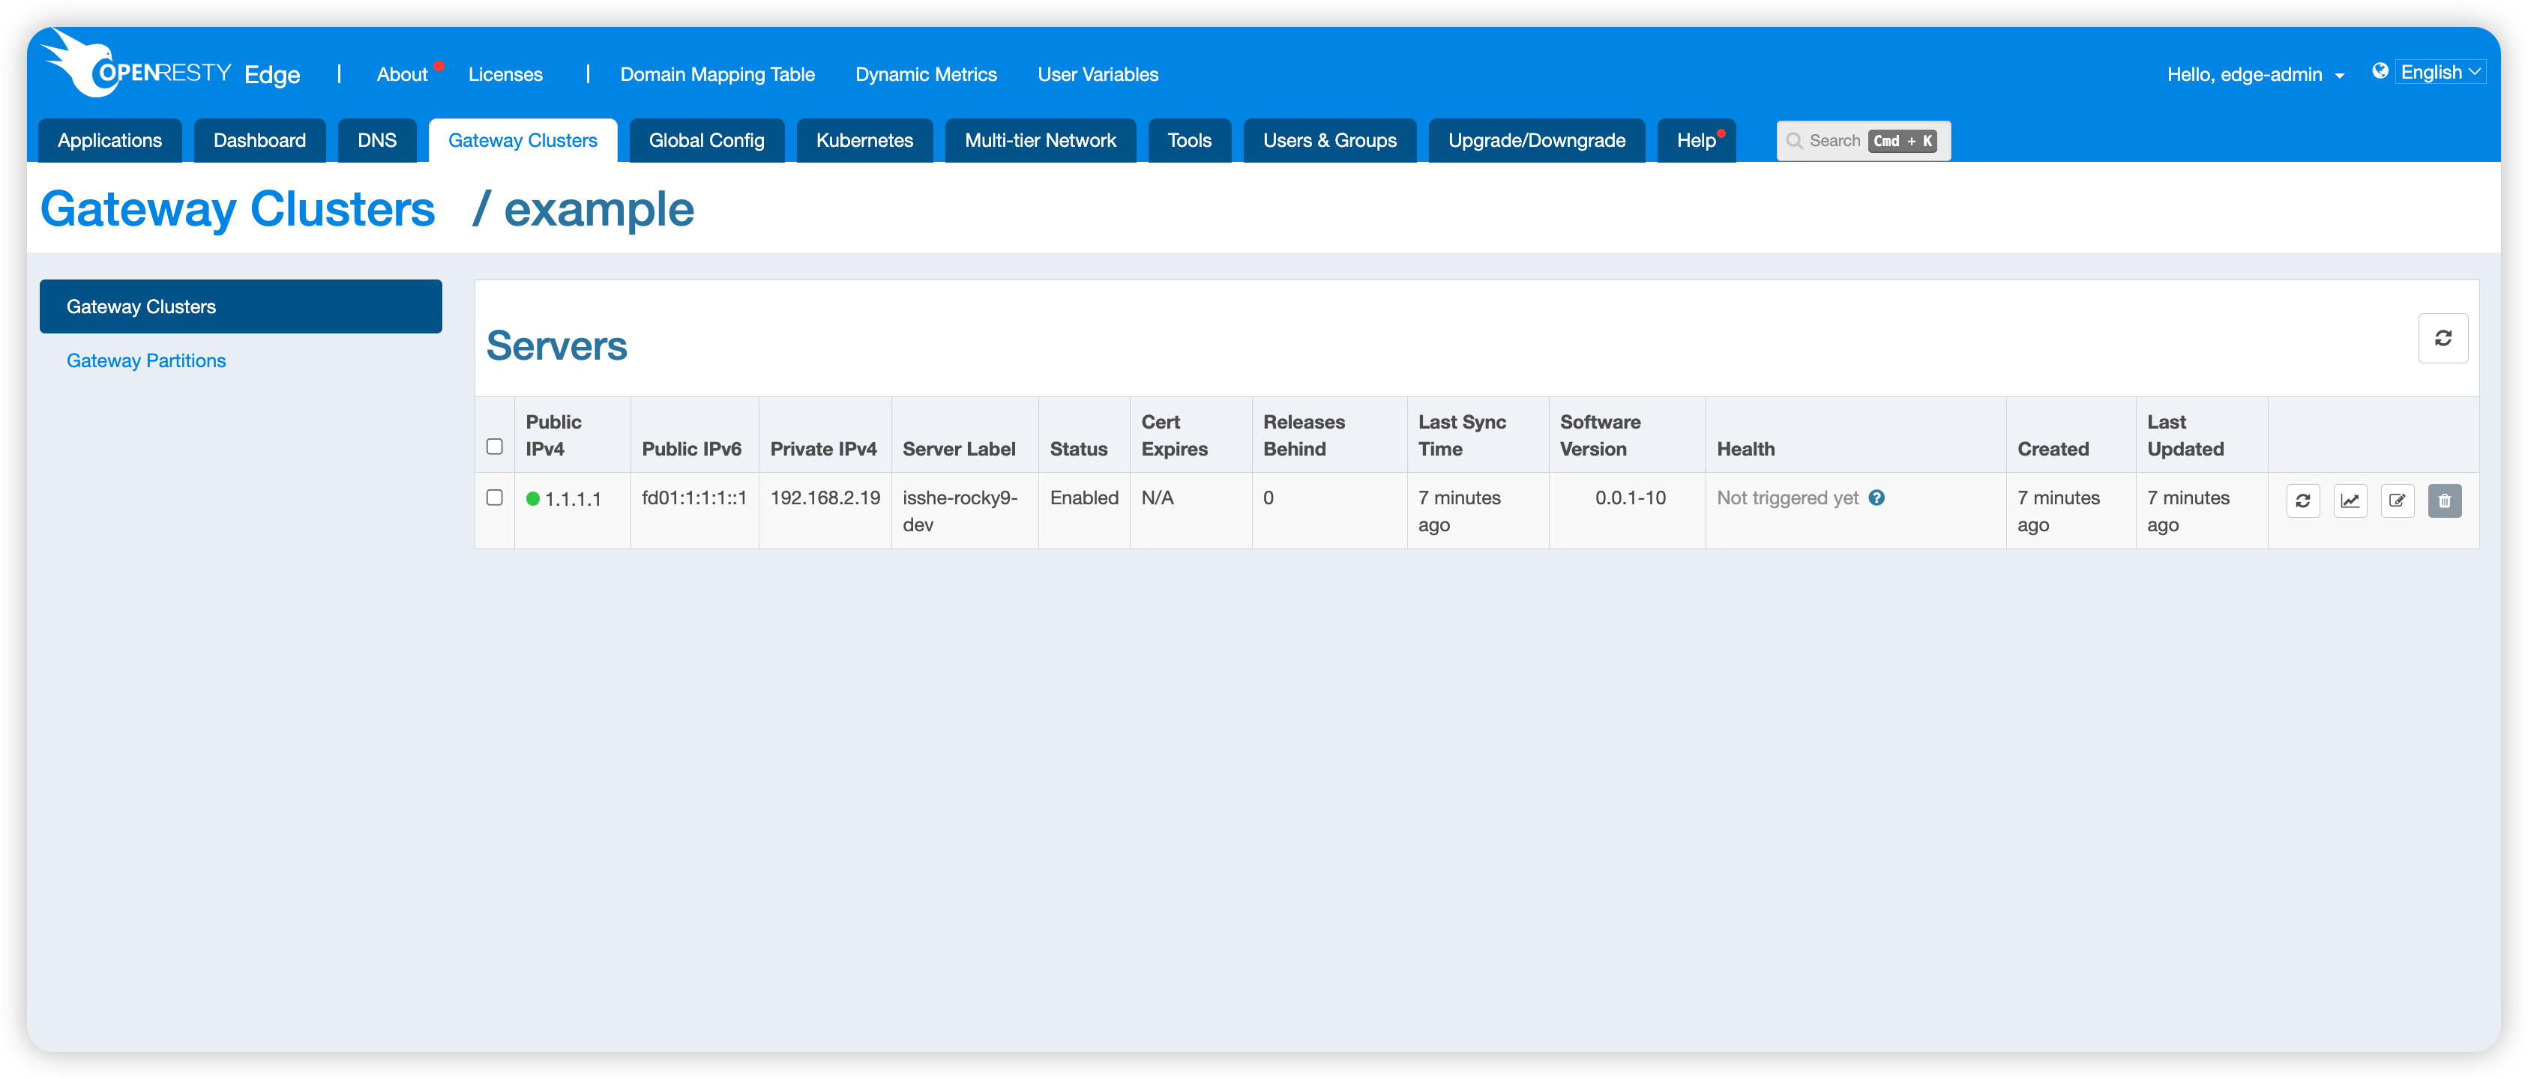Select Gateway Clusters in the sidebar
2528x1079 pixels.
(241, 306)
